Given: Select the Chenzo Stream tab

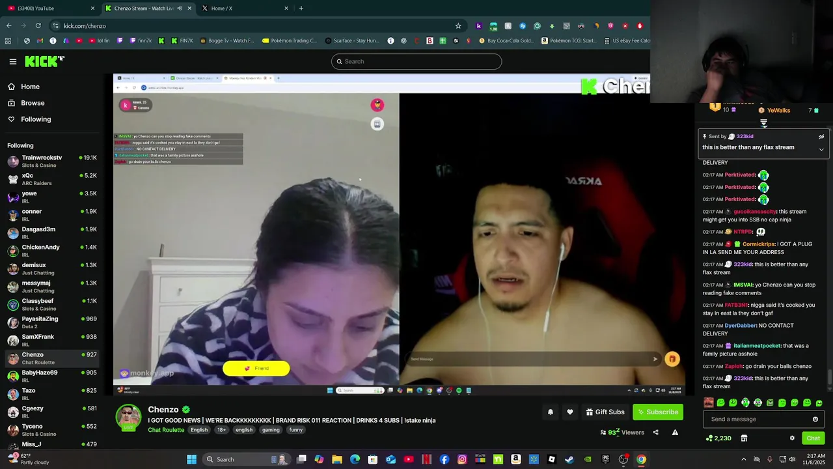Looking at the screenshot, I should point(148,8).
